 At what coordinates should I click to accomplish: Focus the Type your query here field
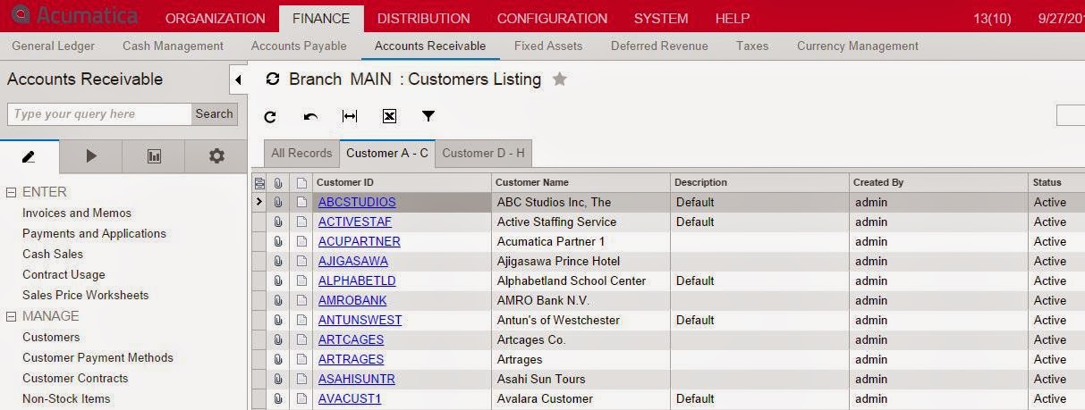[x=99, y=113]
